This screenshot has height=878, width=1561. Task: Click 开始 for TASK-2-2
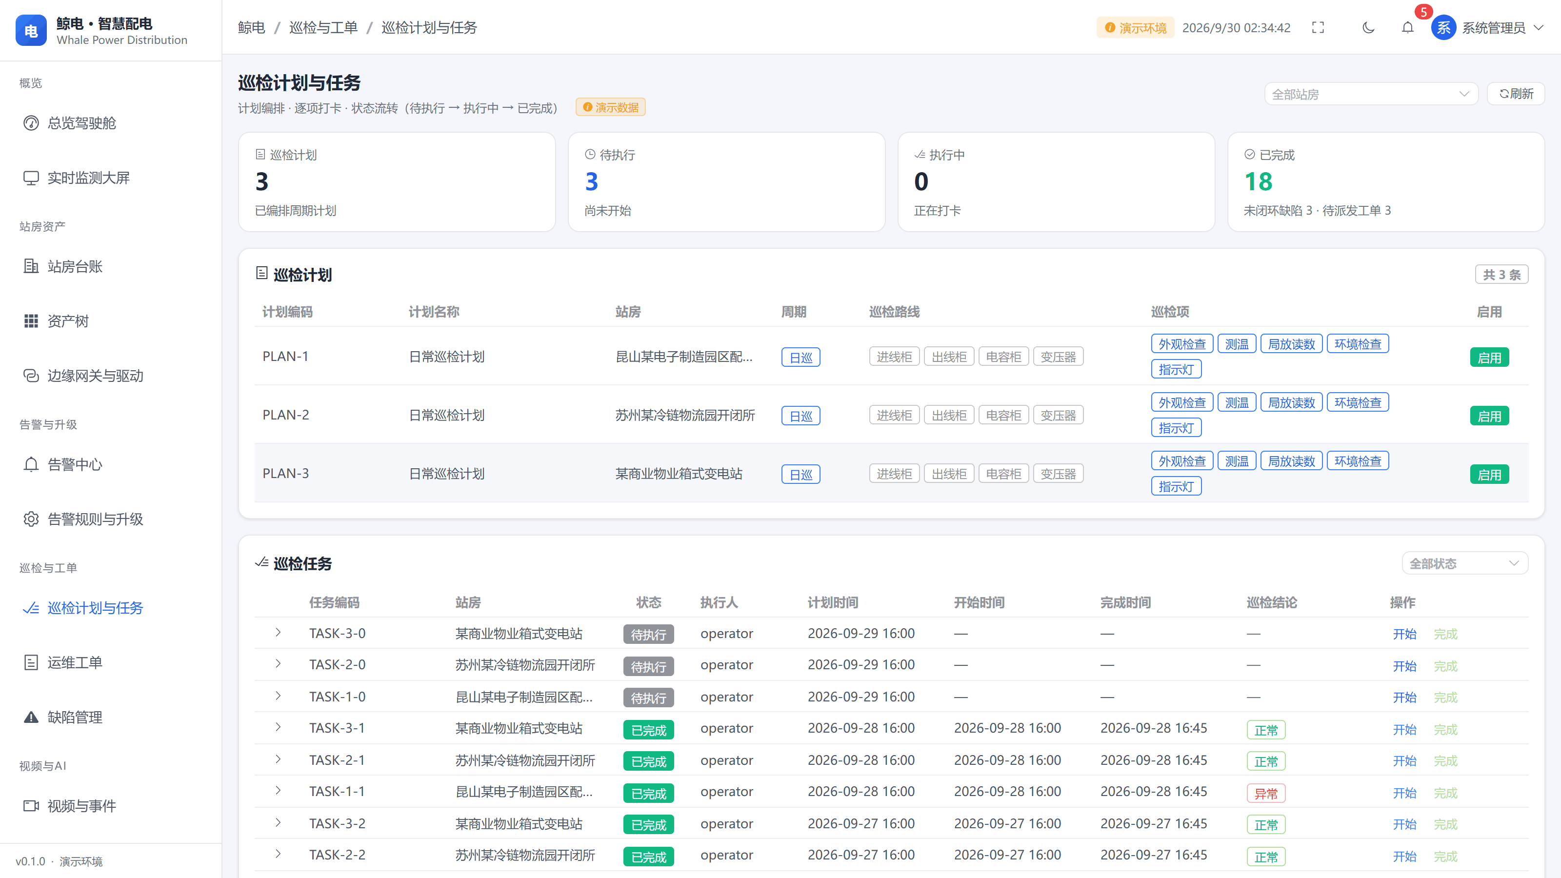[x=1404, y=856]
